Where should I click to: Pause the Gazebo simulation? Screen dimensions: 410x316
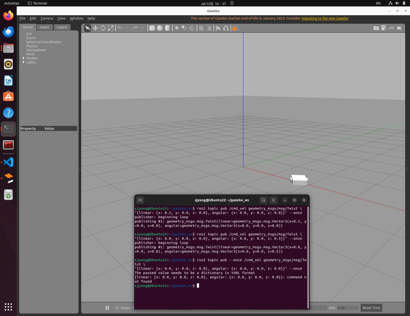tap(107, 308)
